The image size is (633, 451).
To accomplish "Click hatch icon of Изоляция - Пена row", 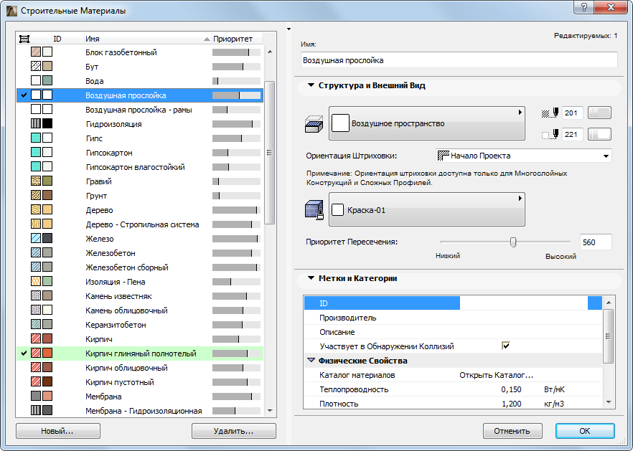I will [36, 281].
